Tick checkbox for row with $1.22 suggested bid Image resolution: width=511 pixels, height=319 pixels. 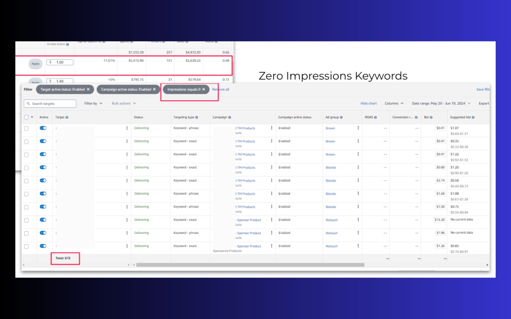click(27, 155)
